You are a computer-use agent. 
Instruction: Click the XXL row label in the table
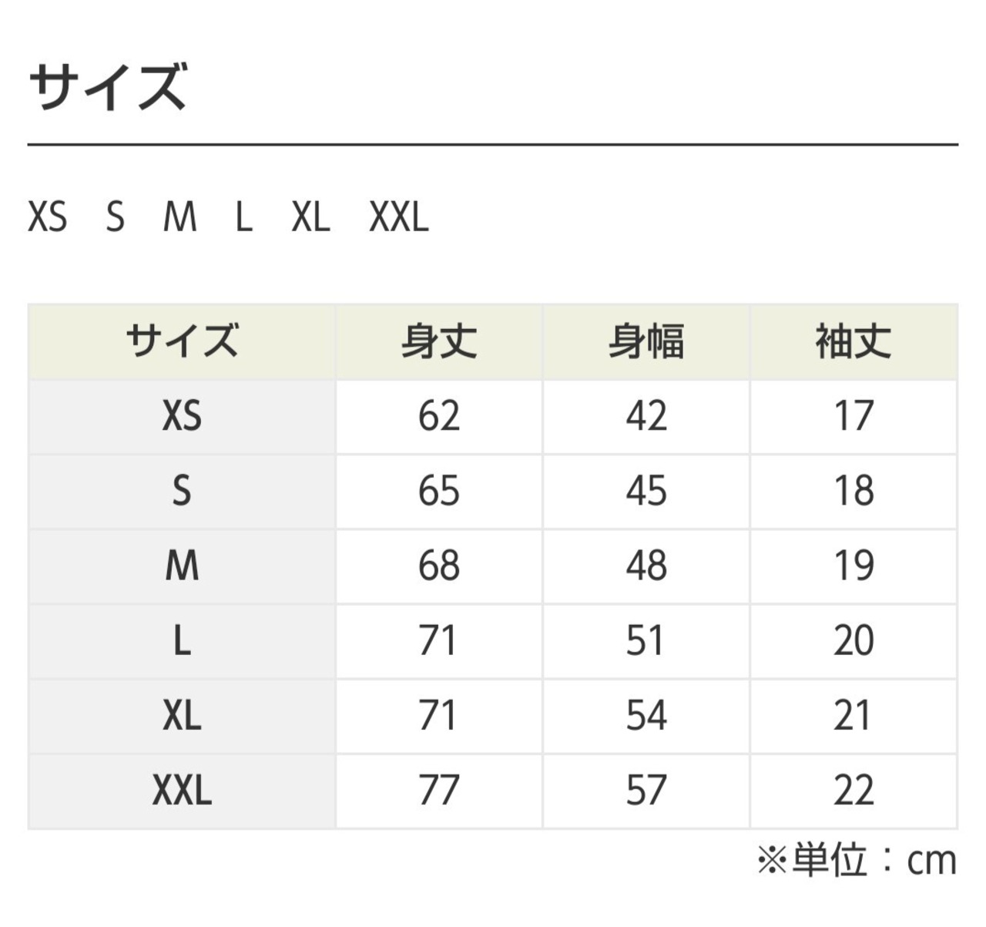[x=182, y=791]
